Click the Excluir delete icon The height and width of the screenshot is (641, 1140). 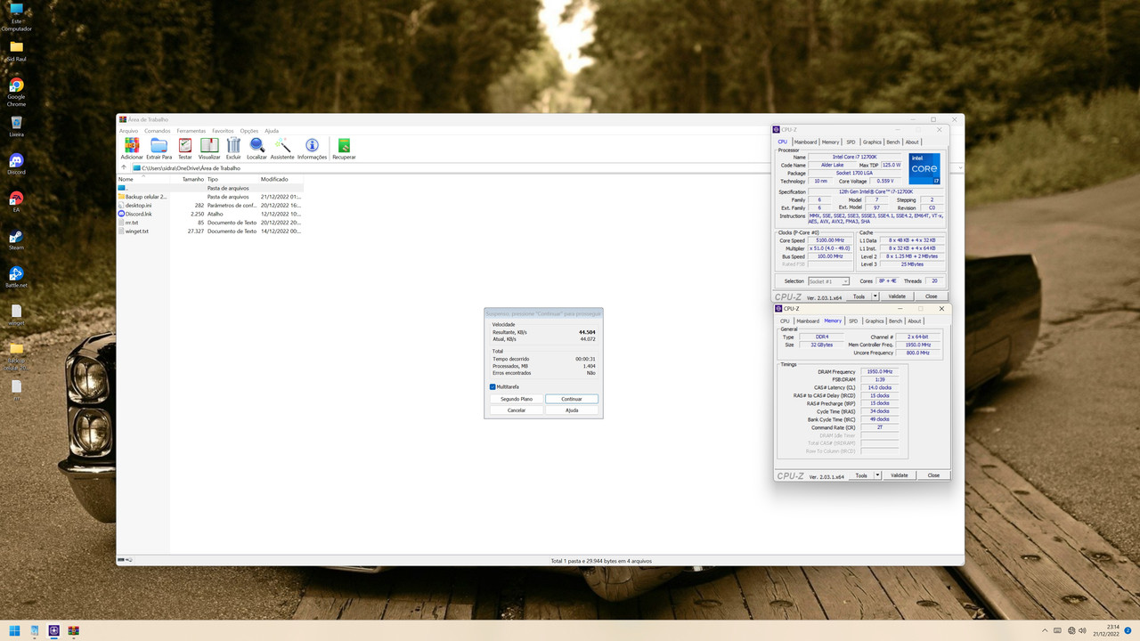tap(232, 147)
